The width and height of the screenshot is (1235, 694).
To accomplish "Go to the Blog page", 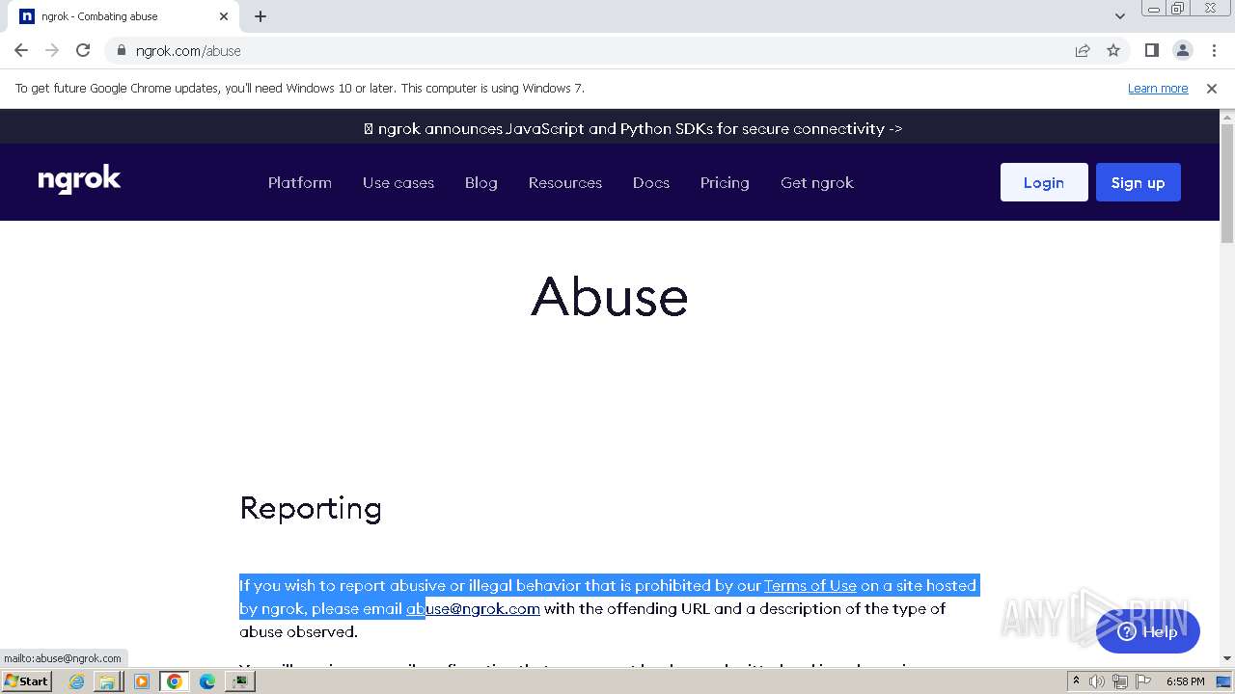I will [x=481, y=182].
